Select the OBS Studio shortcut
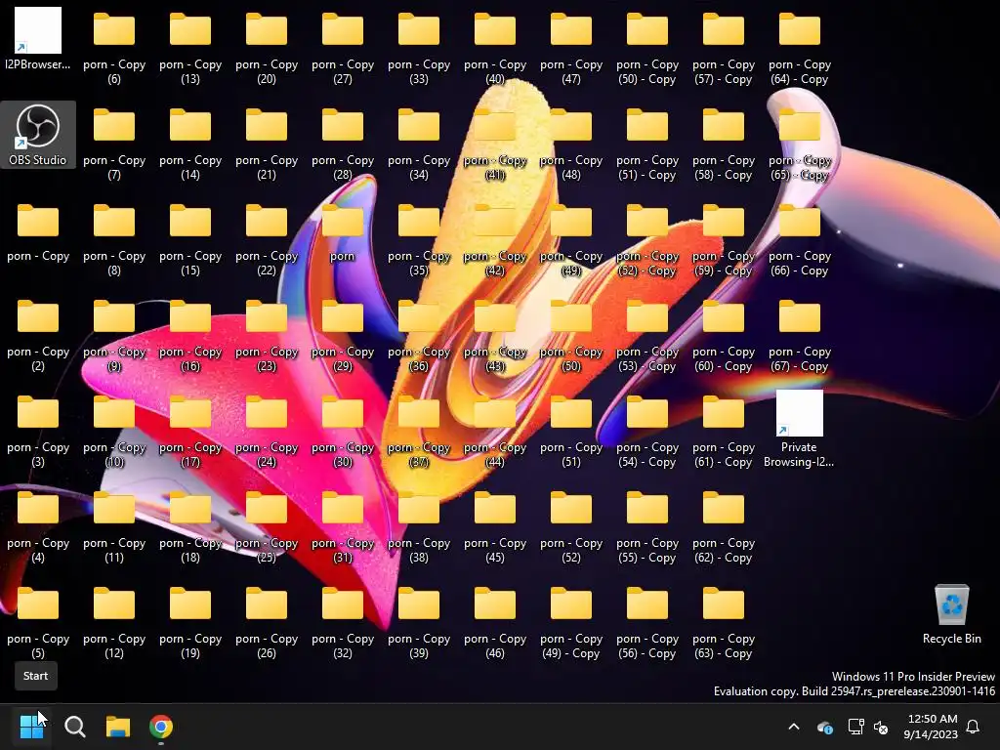Viewport: 1000px width, 750px height. (38, 135)
